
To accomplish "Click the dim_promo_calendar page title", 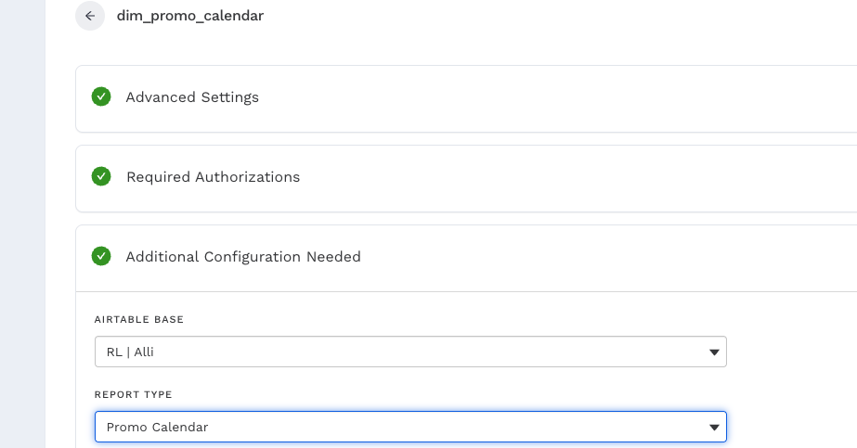I will click(x=190, y=16).
